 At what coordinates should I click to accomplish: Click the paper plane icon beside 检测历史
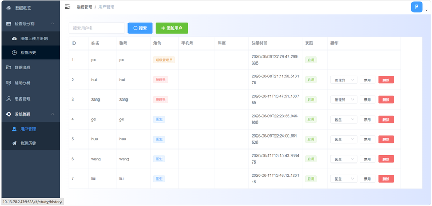tap(15, 143)
